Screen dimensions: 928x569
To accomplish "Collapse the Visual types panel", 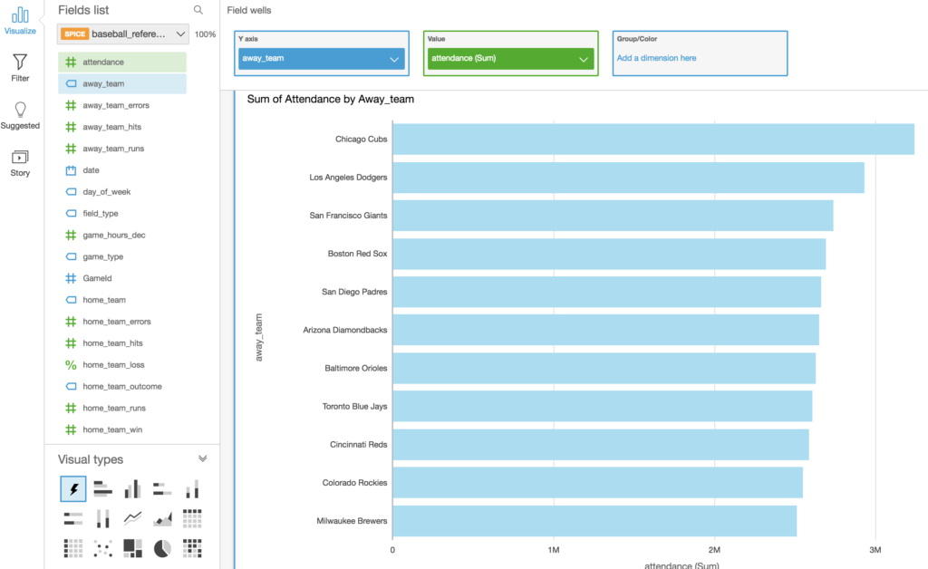I will (x=203, y=459).
